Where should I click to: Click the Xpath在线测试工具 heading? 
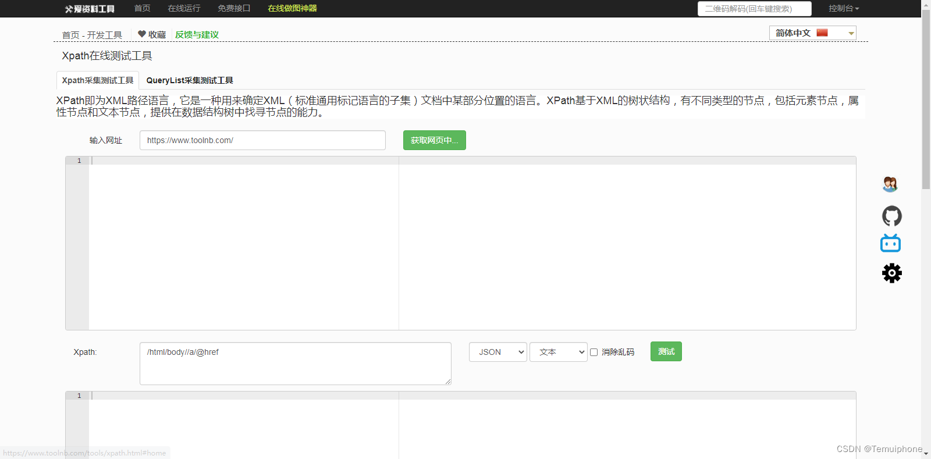tap(107, 56)
